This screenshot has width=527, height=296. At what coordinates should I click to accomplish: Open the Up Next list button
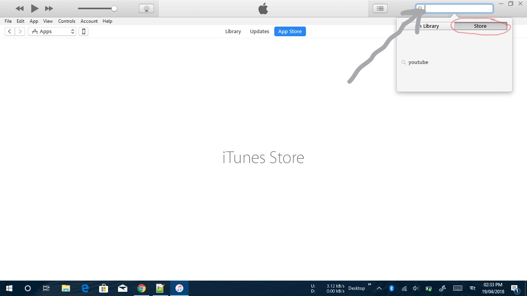pos(380,8)
